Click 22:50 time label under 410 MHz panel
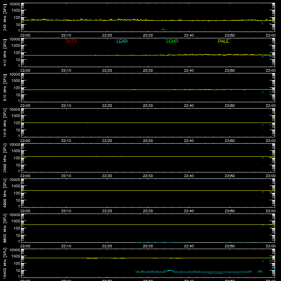This screenshot has height=281, width=281. (230, 71)
